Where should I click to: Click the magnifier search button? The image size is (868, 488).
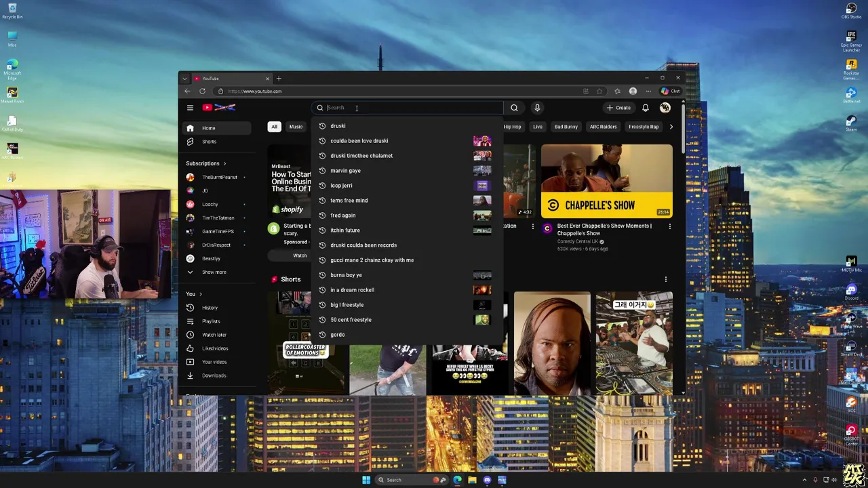click(x=514, y=108)
